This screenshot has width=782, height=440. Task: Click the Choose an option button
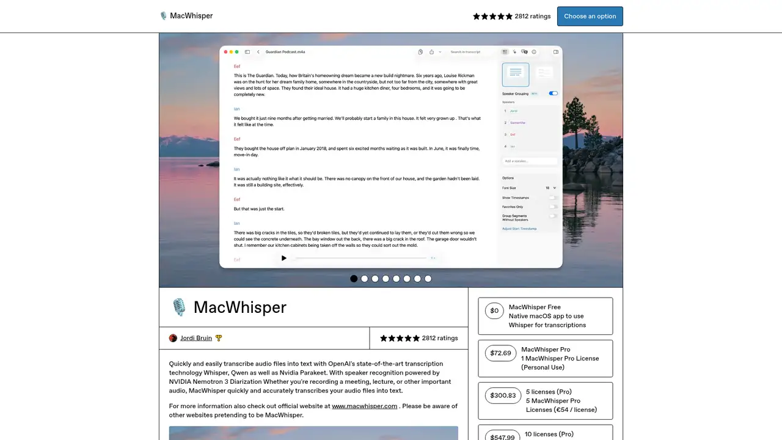pos(590,16)
